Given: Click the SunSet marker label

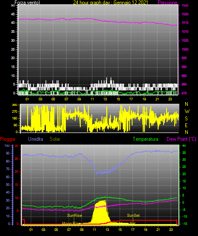Looking at the screenshot, I should tap(133, 216).
